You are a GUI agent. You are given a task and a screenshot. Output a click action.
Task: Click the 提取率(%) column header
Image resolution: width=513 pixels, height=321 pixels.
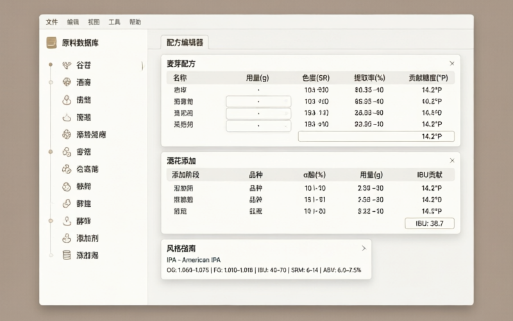point(369,78)
